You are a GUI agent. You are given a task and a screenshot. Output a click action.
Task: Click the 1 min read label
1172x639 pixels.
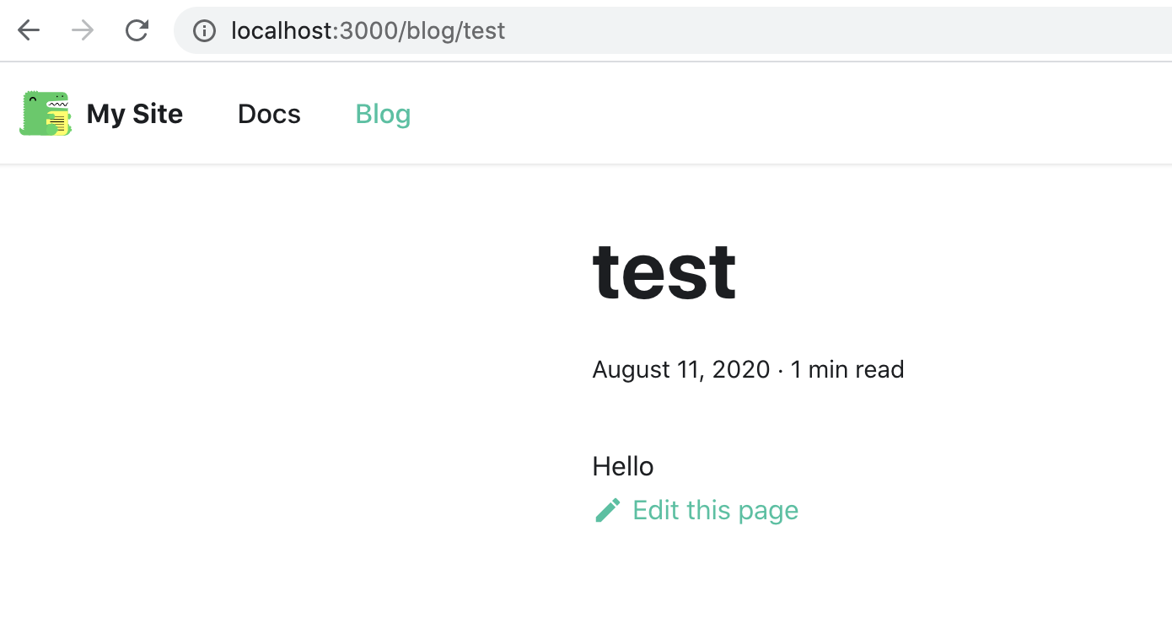pyautogui.click(x=846, y=369)
